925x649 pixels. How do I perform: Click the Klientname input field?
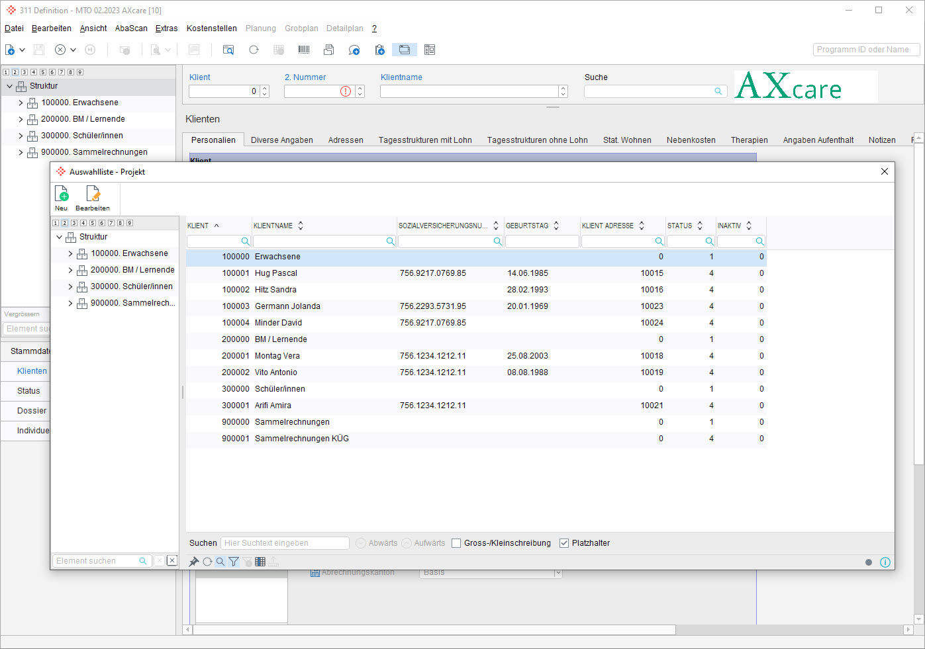[x=469, y=91]
